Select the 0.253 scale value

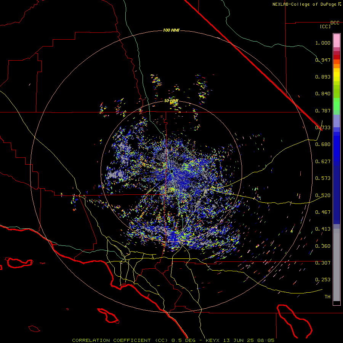pyautogui.click(x=323, y=280)
